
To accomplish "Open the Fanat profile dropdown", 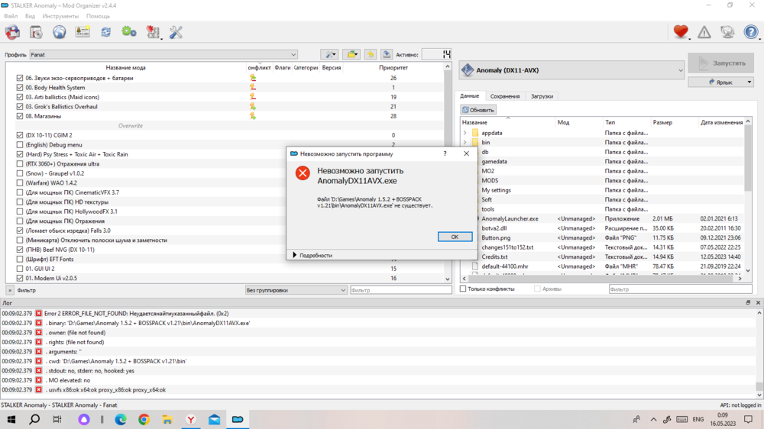I will point(163,55).
